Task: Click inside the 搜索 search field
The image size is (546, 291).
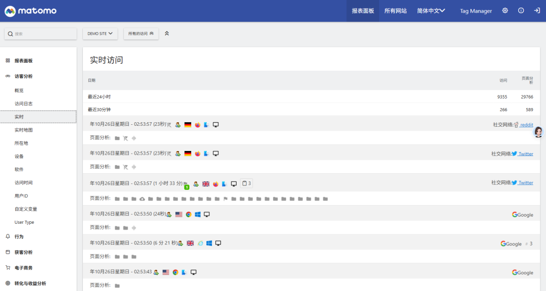Action: (40, 33)
